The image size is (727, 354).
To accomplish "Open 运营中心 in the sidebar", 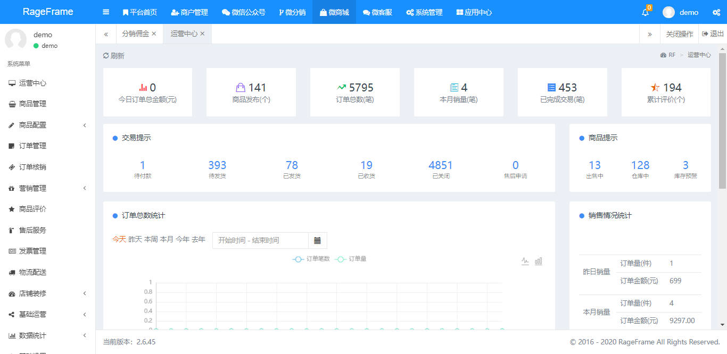I will 48,83.
